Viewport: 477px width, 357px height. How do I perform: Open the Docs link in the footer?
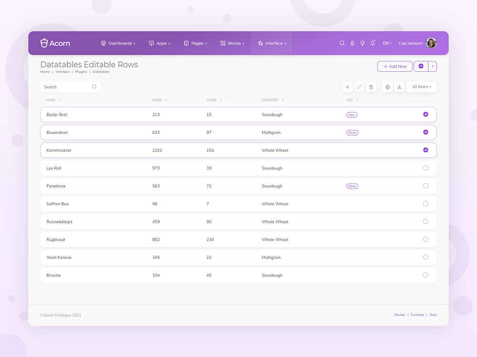click(433, 315)
